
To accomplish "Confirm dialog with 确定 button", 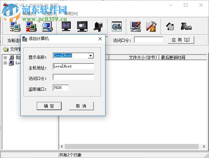I will pos(49,106).
